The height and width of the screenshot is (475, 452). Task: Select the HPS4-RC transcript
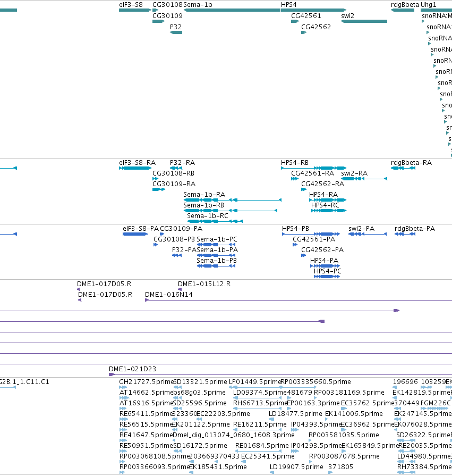coord(329,211)
